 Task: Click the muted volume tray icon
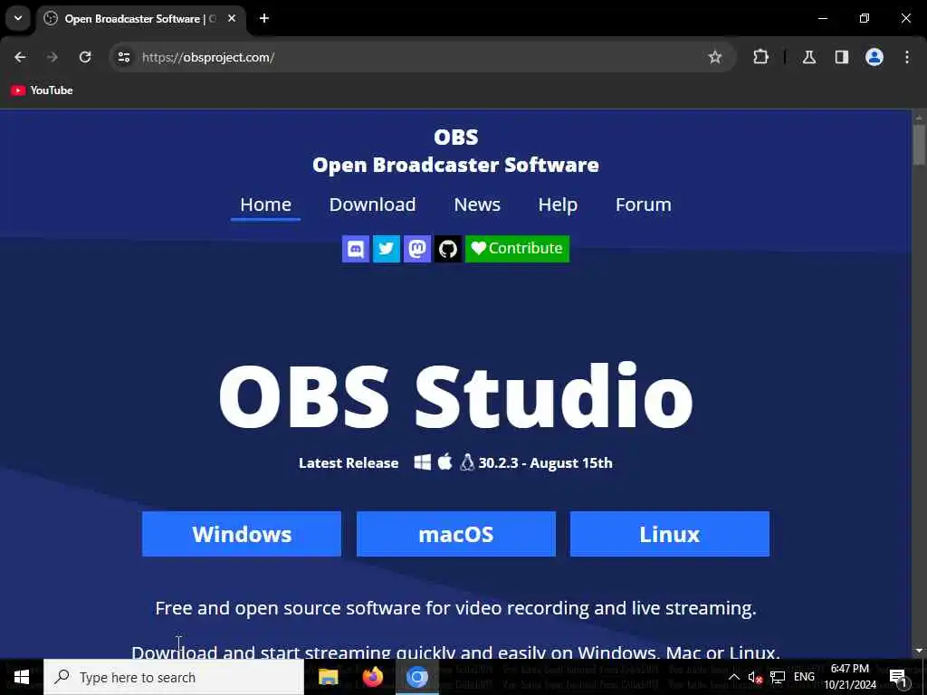(x=755, y=677)
